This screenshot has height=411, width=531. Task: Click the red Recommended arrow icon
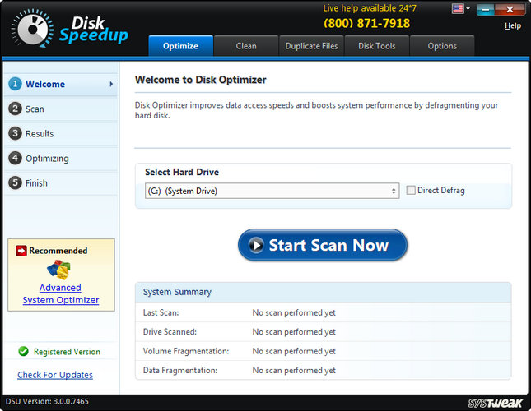pos(21,251)
